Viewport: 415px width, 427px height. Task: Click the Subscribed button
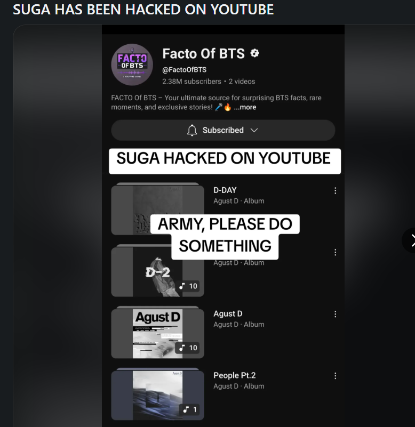tap(223, 130)
